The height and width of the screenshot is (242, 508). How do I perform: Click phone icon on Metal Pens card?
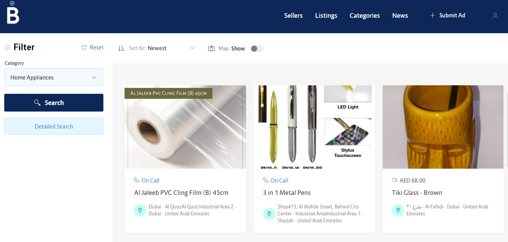coord(265,180)
